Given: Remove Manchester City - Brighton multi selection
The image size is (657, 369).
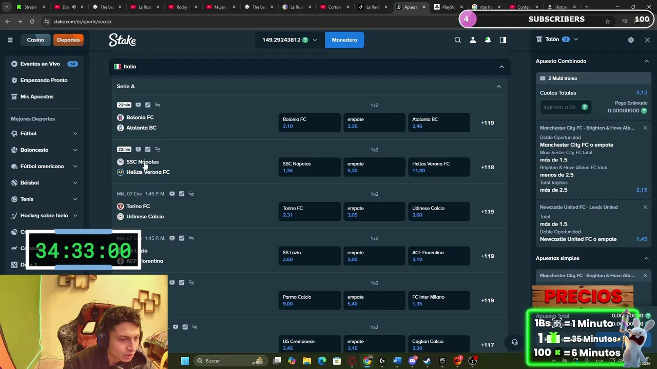Looking at the screenshot, I should point(645,128).
